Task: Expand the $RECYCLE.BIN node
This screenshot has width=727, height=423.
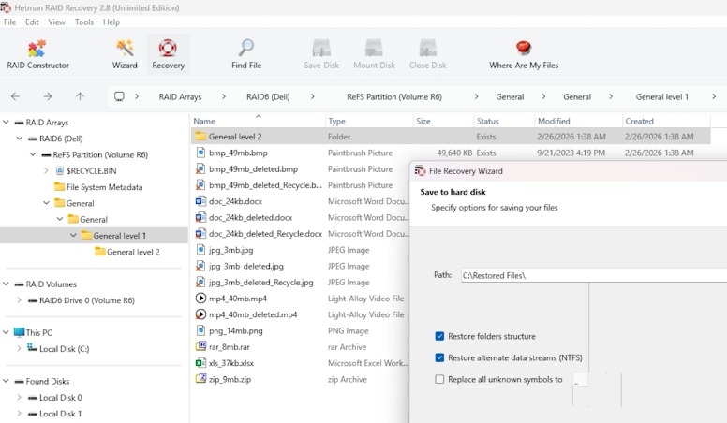Action: (x=46, y=171)
